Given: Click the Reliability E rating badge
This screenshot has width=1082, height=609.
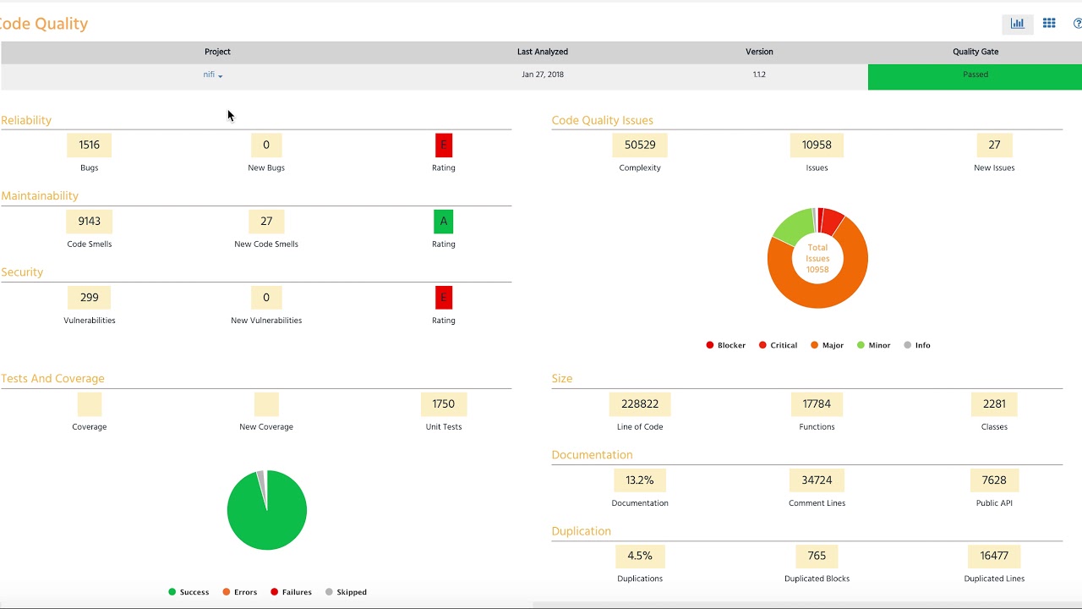Looking at the screenshot, I should 444,145.
